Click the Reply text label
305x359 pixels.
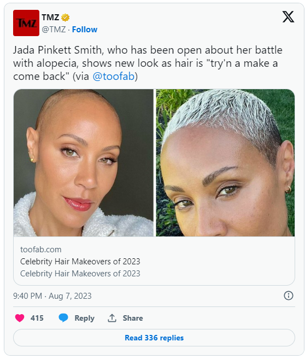point(84,318)
